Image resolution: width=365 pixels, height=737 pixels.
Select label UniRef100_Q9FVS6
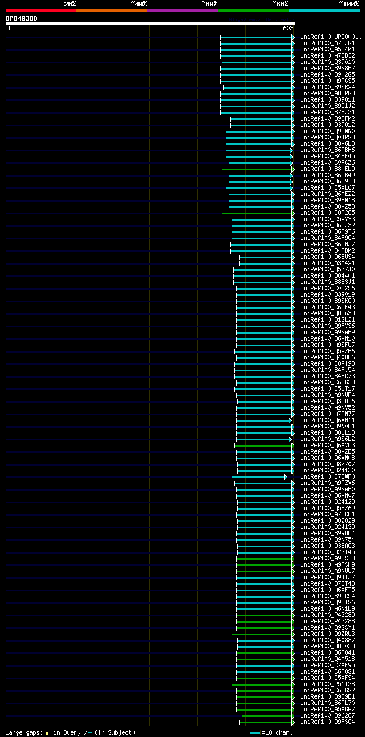(x=327, y=326)
